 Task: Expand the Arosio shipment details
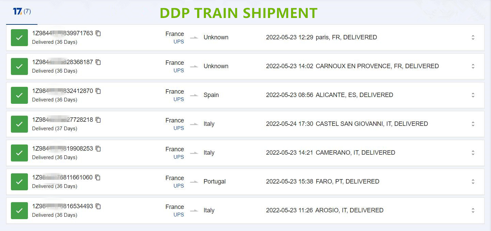pyautogui.click(x=473, y=210)
